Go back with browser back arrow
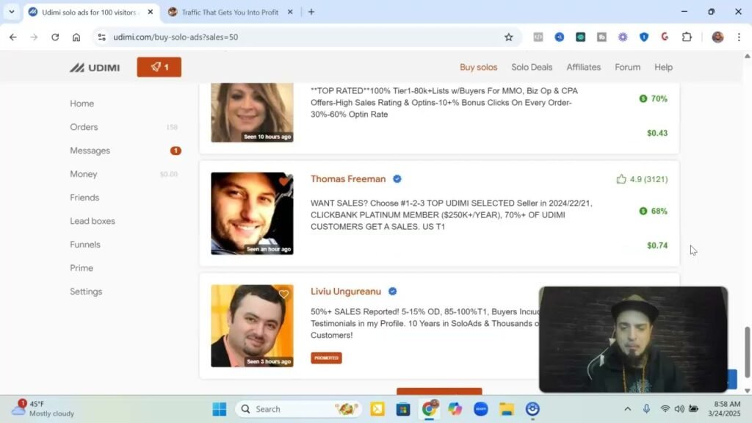752x423 pixels. coord(13,37)
